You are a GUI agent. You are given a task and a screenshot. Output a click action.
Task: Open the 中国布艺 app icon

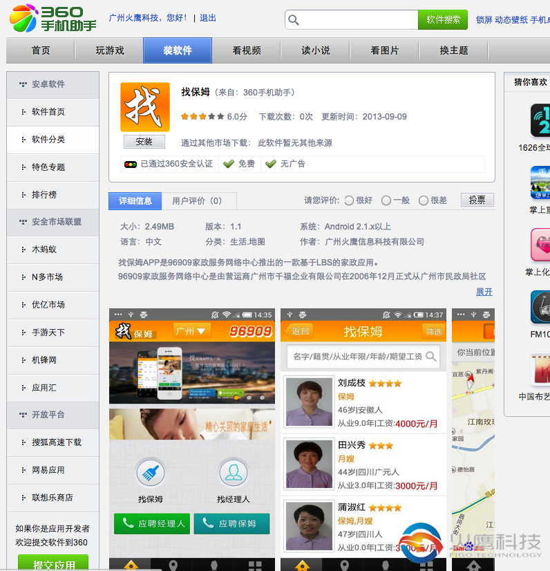point(540,370)
